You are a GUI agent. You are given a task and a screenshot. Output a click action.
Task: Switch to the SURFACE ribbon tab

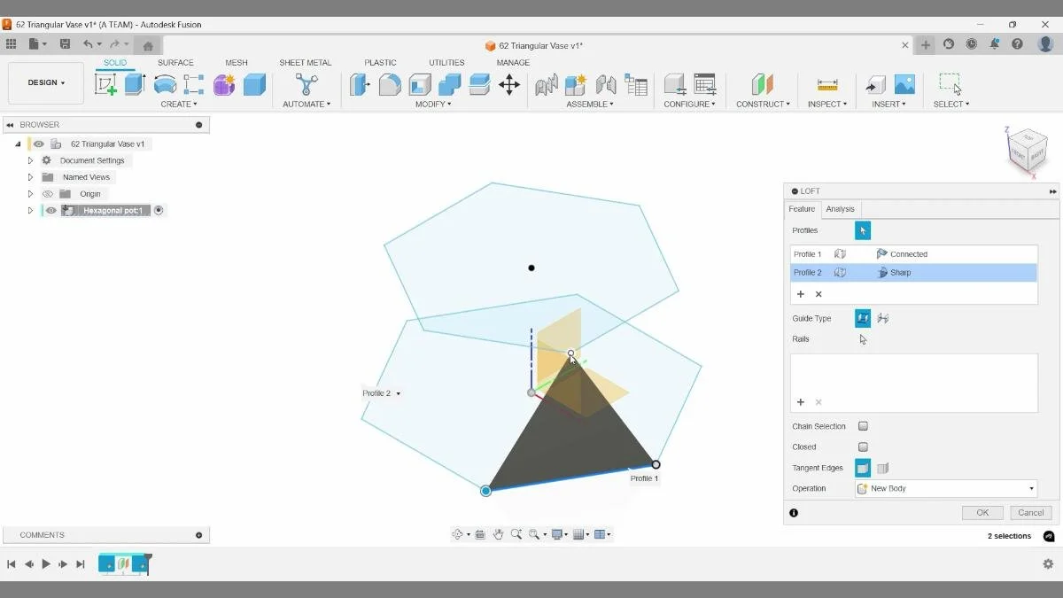(175, 62)
